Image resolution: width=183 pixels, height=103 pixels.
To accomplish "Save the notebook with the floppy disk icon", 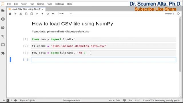I will click(x=10, y=14).
